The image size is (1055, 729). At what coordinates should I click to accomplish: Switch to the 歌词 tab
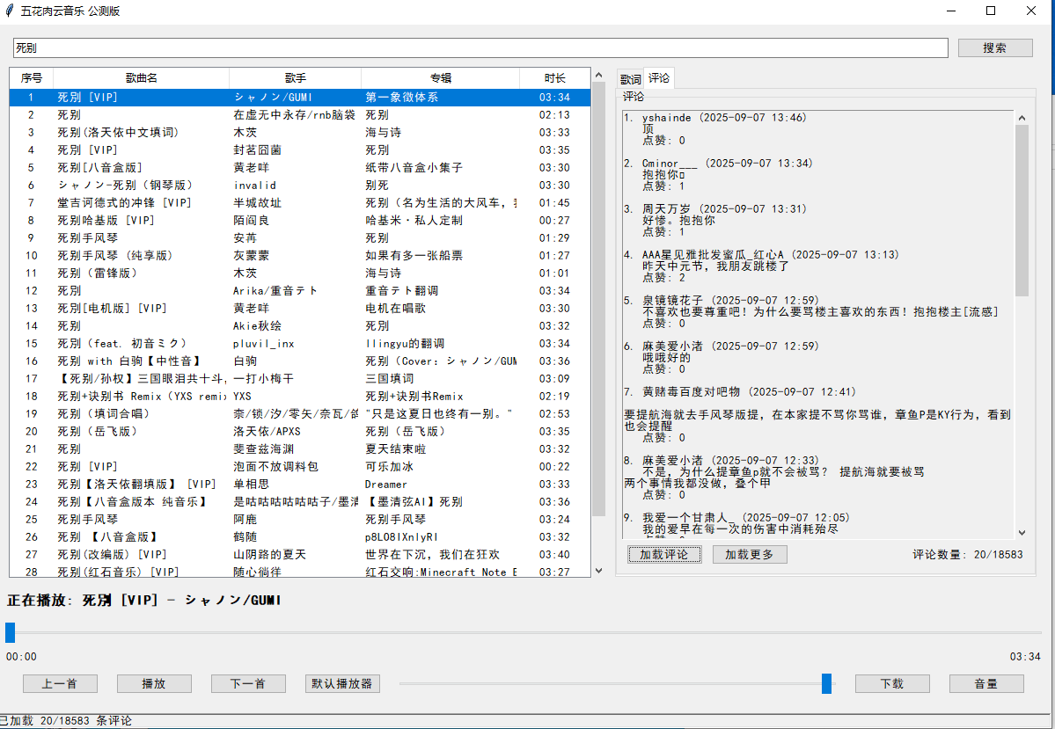pyautogui.click(x=630, y=77)
